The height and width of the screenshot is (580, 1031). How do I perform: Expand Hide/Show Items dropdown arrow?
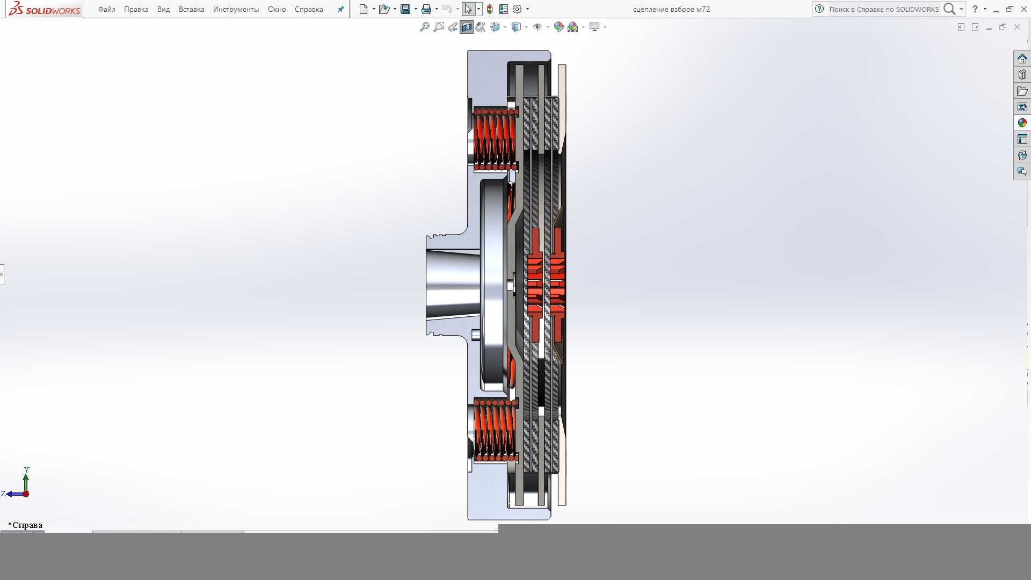point(548,27)
